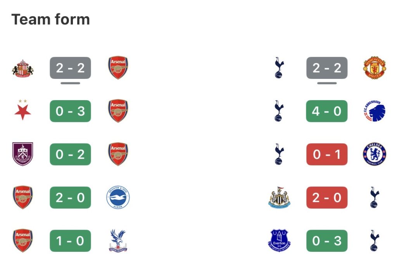Viewport: 397px width, 268px height.
Task: View Burnley 0-2 Arsenal match score
Action: [70, 154]
